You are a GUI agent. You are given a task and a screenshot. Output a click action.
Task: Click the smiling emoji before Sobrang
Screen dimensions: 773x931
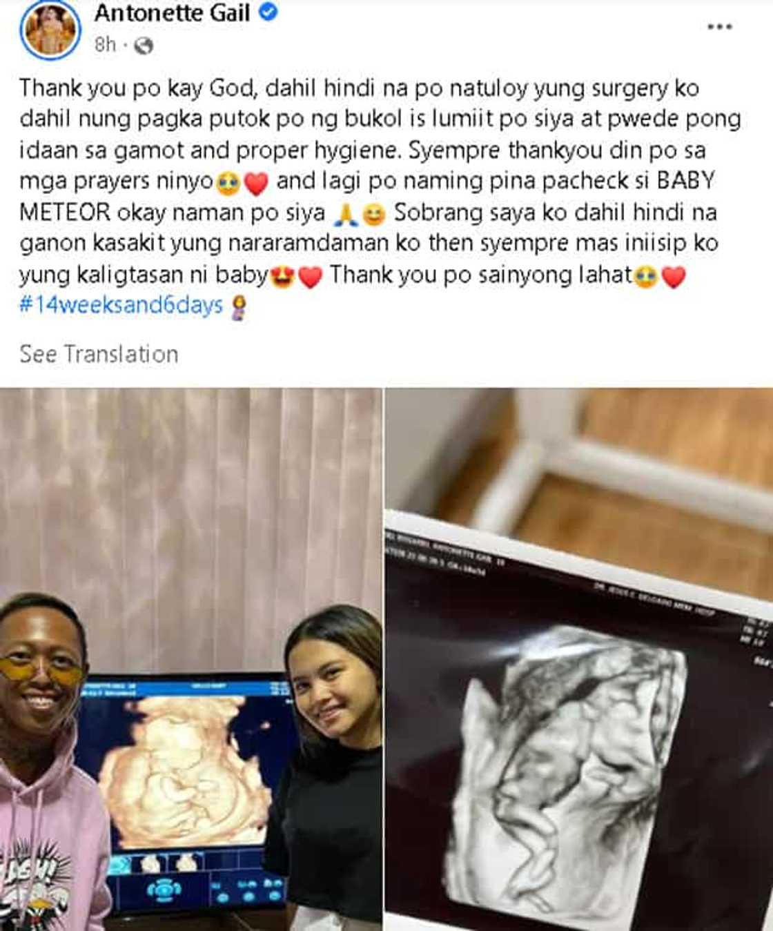373,215
